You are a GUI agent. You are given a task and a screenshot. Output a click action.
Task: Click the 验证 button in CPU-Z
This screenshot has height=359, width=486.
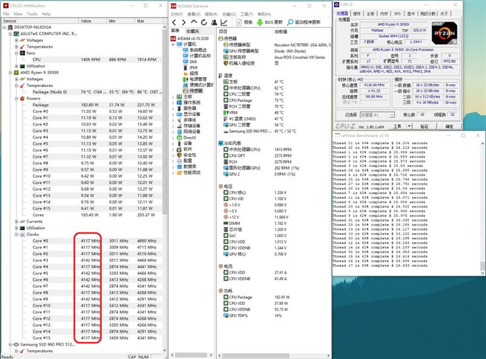423,126
